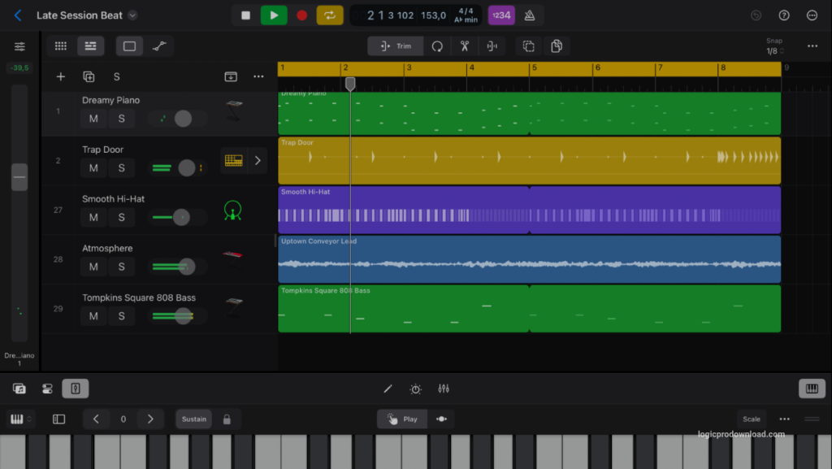Expand the Trap Door plugin chevron
Viewport: 832px width, 469px height.
tap(258, 161)
